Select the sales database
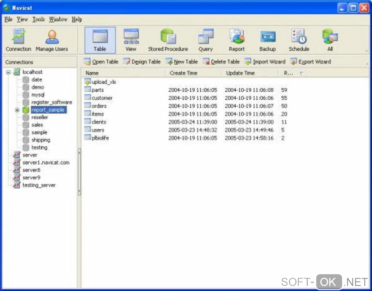Screen dimensions: 372x291 click(x=37, y=125)
